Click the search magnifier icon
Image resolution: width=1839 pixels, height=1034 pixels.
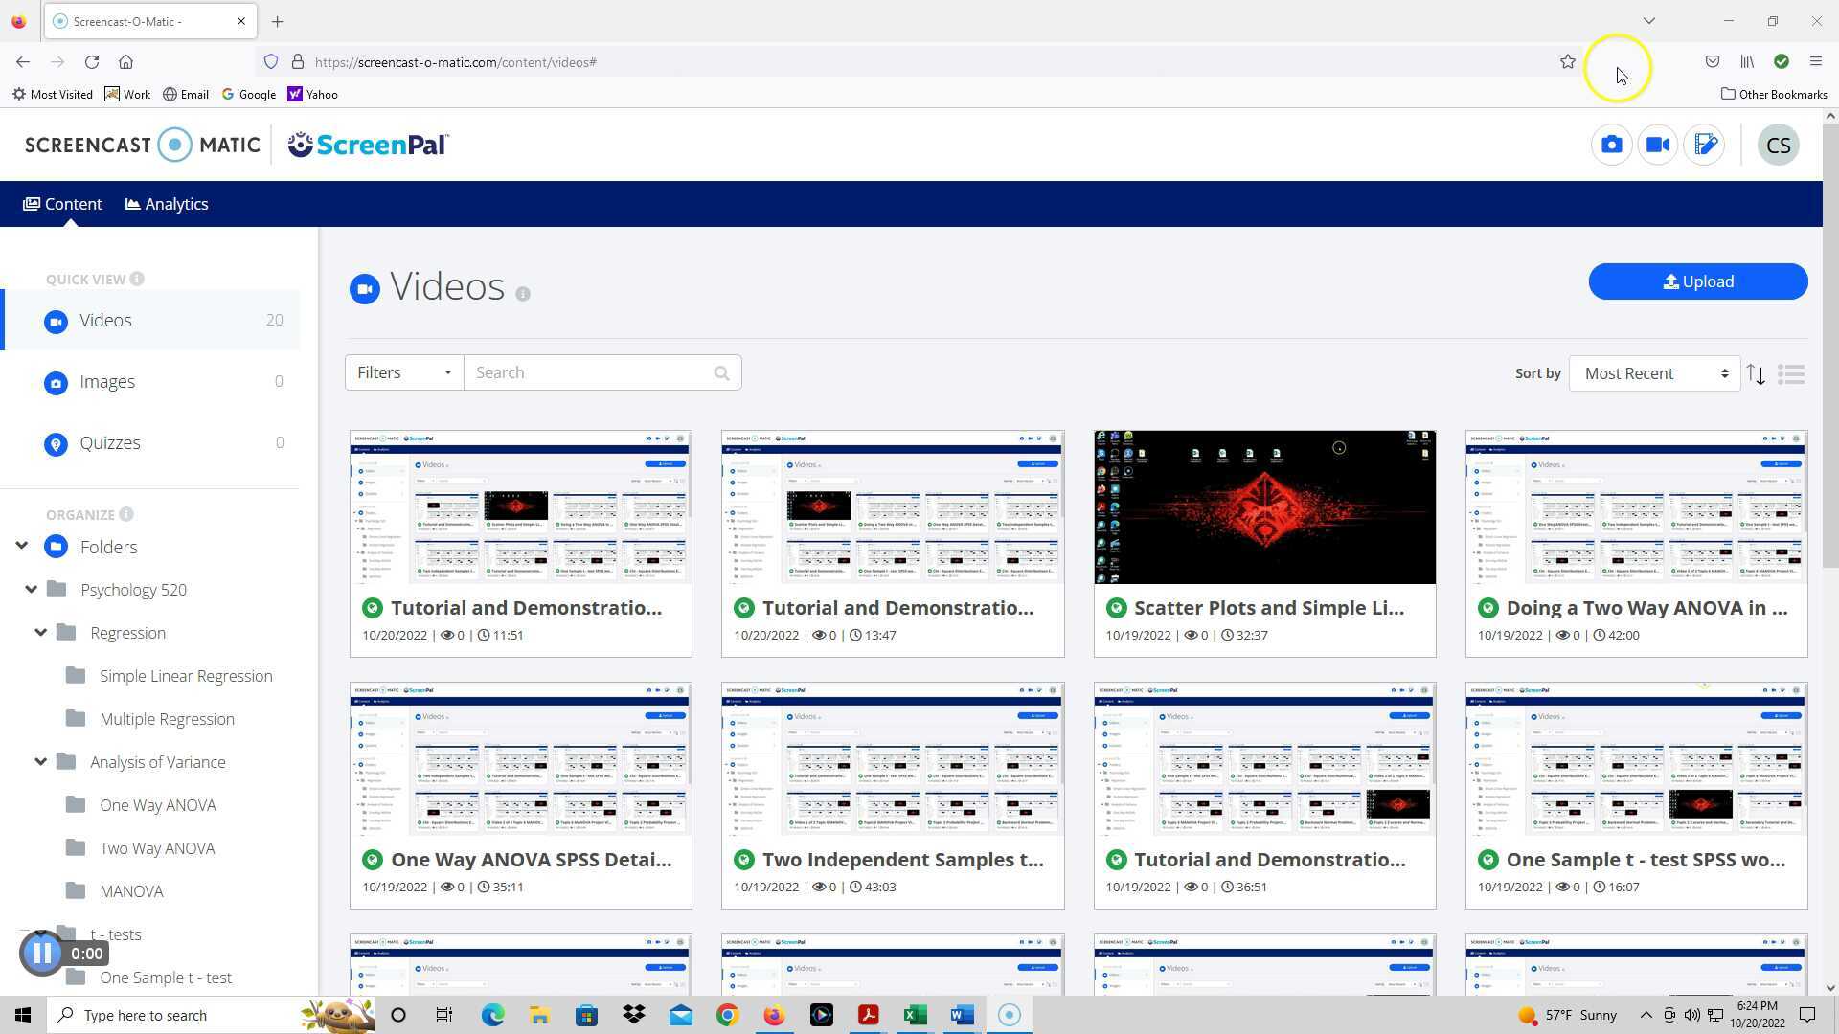coord(721,373)
